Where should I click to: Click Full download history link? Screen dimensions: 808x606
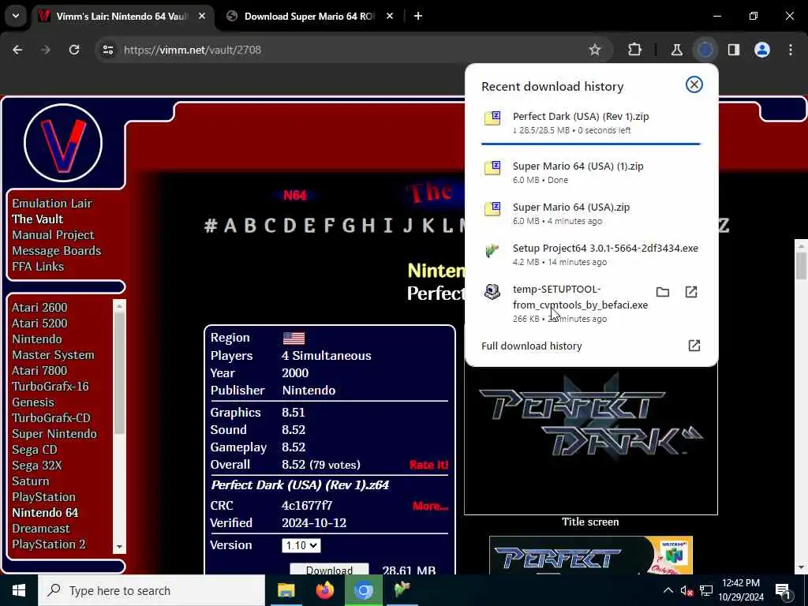(x=532, y=346)
